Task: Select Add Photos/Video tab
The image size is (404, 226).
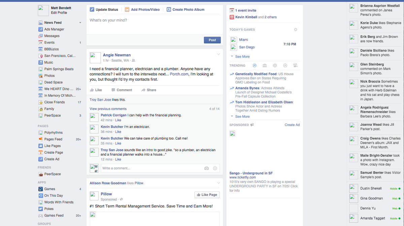Action: click(x=142, y=9)
